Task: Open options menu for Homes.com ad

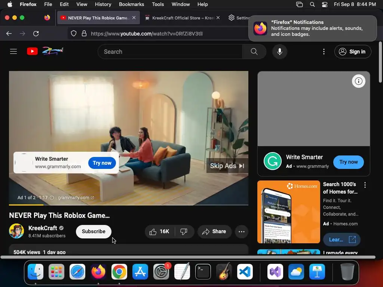Action: click(365, 185)
